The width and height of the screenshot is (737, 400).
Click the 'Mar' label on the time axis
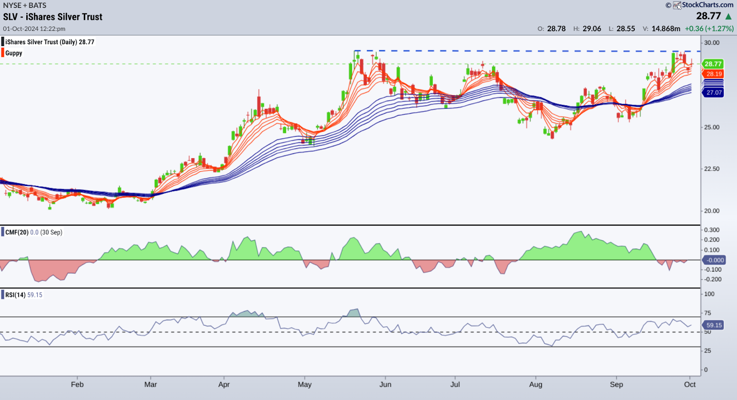151,384
